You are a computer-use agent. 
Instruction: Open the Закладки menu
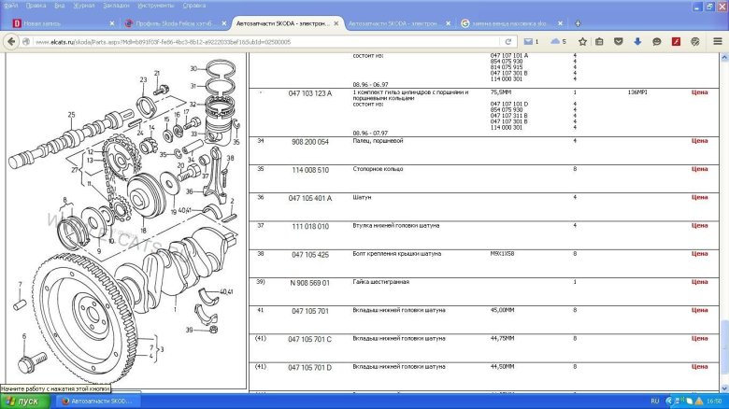[116, 5]
